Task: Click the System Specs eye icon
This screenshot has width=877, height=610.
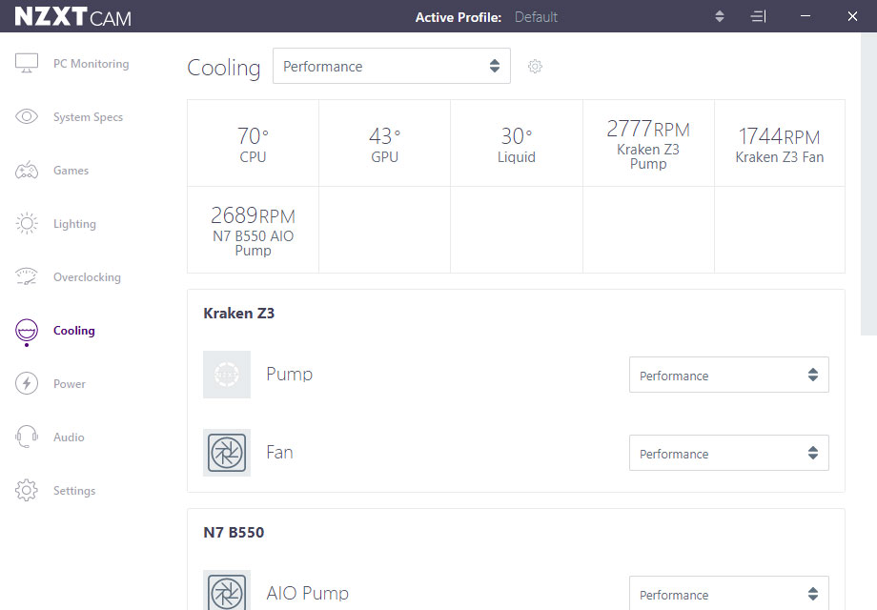Action: [x=27, y=116]
